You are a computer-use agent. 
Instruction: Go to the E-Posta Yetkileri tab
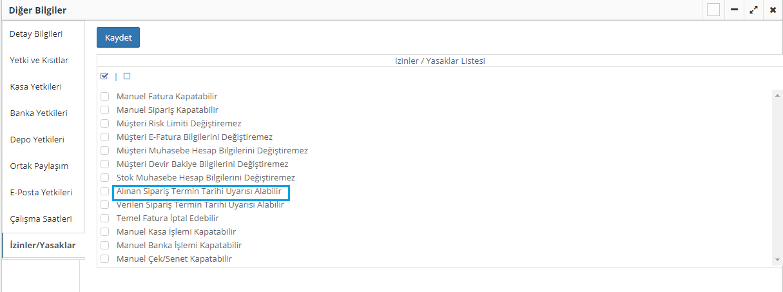(41, 192)
